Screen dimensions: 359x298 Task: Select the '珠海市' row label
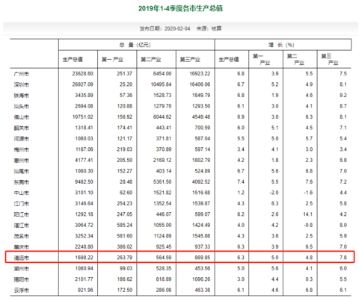click(x=22, y=96)
